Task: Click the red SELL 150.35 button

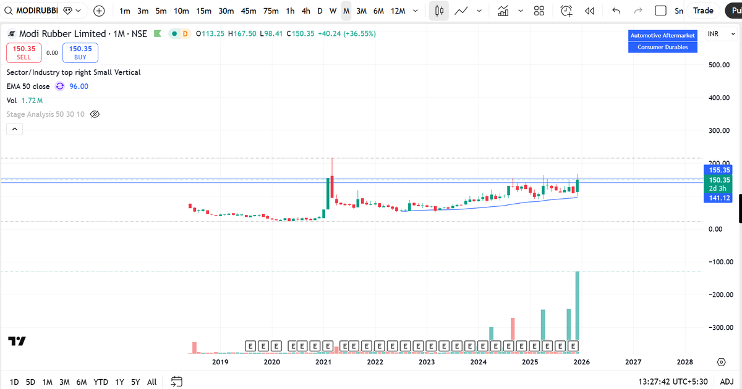Action: [23, 52]
